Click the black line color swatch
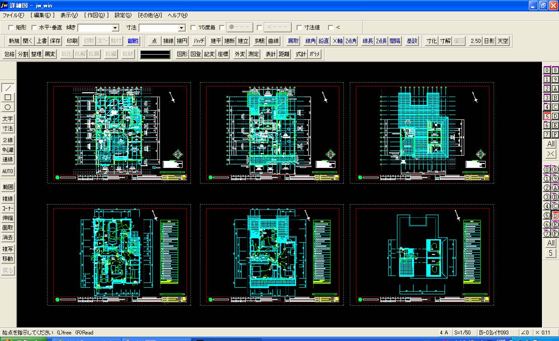The height and width of the screenshot is (341, 559). point(155,54)
